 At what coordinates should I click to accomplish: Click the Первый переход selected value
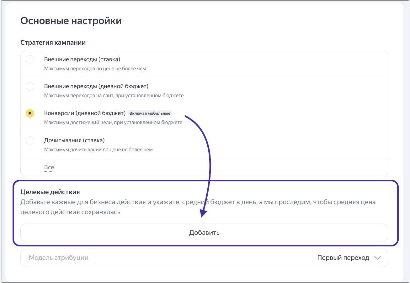[x=343, y=258]
